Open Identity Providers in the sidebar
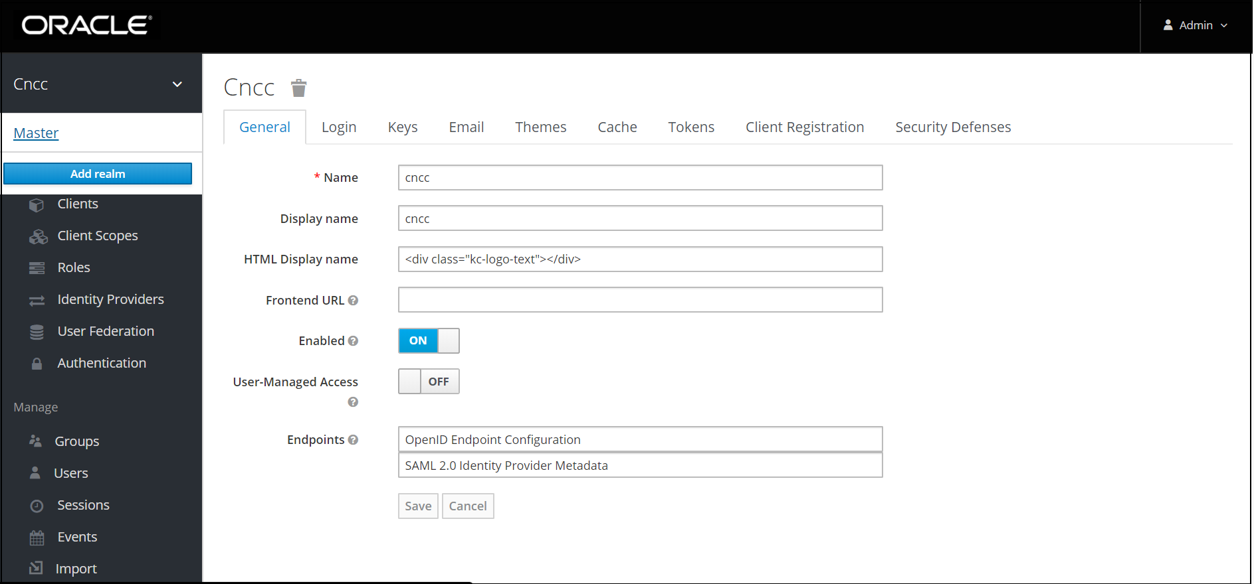This screenshot has width=1254, height=584. pos(110,300)
